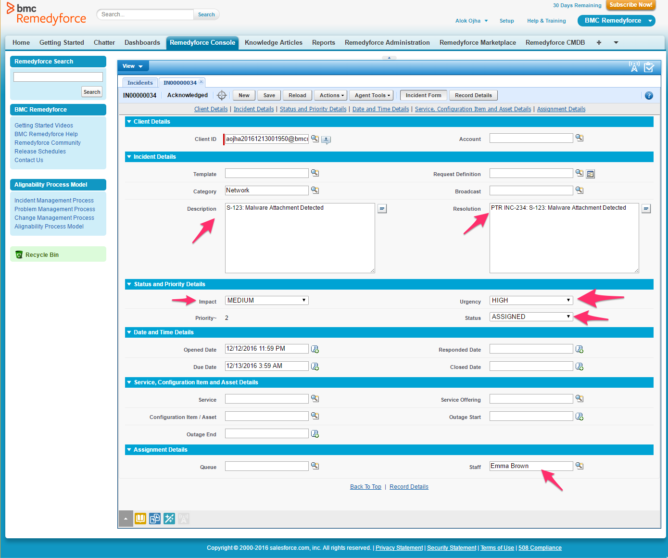Open the Client ID lookup icon
668x558 pixels.
click(315, 139)
